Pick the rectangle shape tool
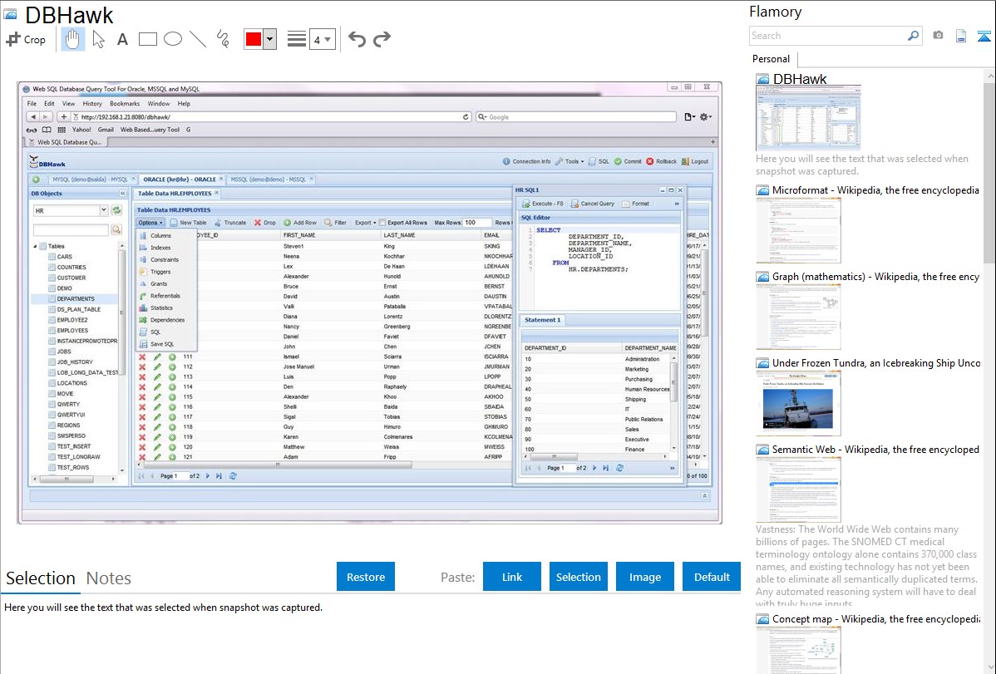Image resolution: width=996 pixels, height=674 pixels. [x=148, y=39]
